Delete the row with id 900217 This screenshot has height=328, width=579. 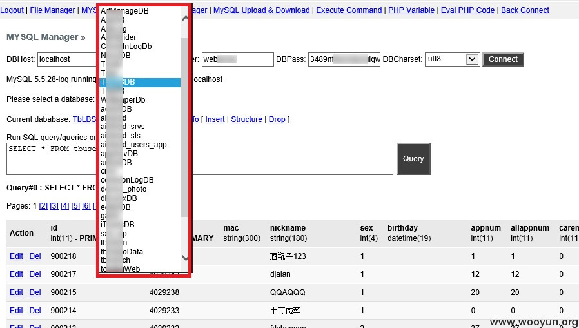(x=35, y=274)
